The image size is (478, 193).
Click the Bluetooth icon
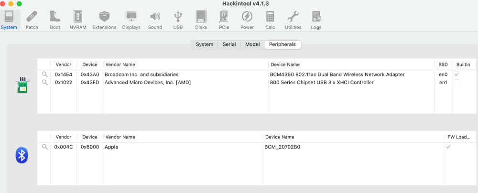coord(22,155)
